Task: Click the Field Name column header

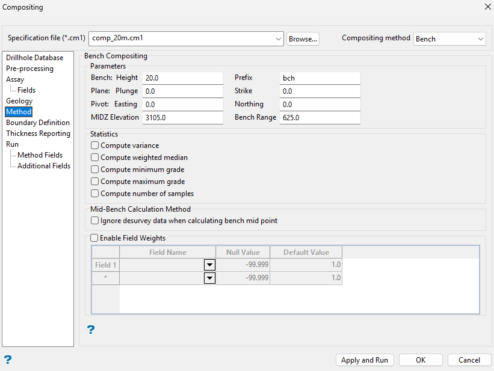Action: tap(168, 253)
